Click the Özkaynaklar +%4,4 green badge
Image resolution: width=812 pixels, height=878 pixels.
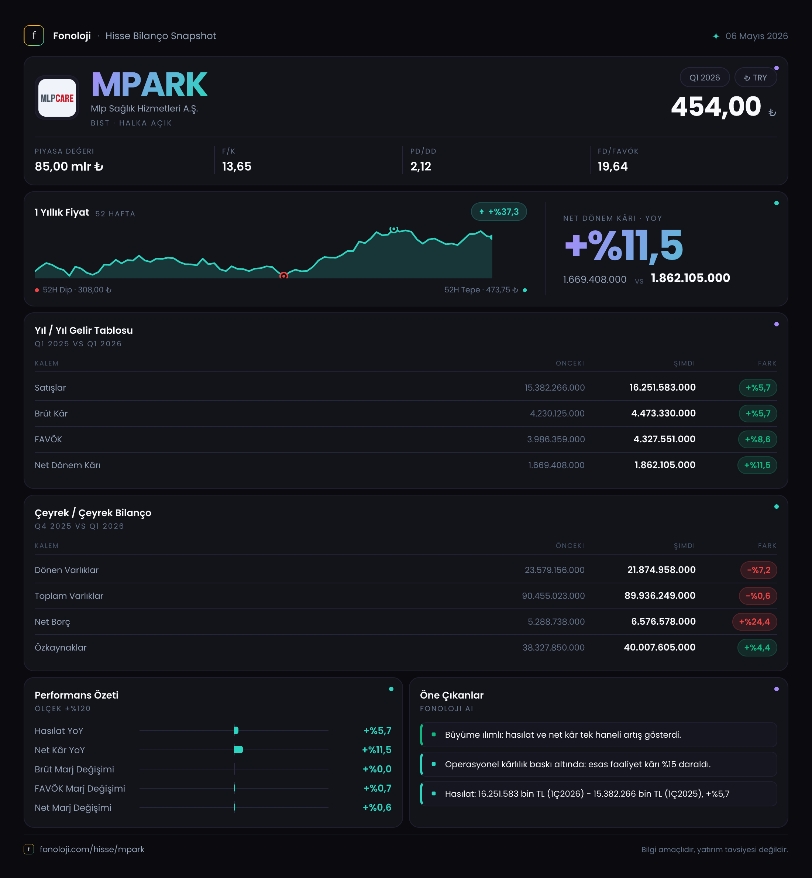tap(757, 647)
